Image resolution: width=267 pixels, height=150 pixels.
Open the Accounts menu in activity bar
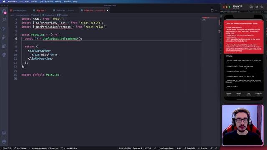[4, 133]
